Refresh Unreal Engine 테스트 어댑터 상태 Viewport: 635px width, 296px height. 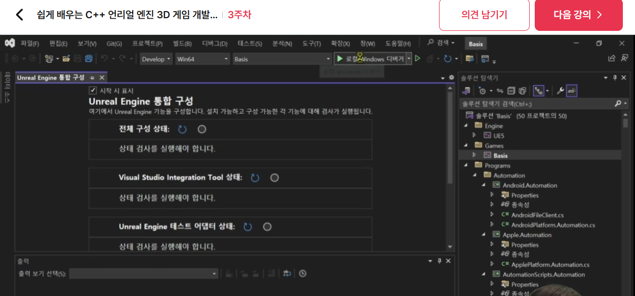coord(248,227)
